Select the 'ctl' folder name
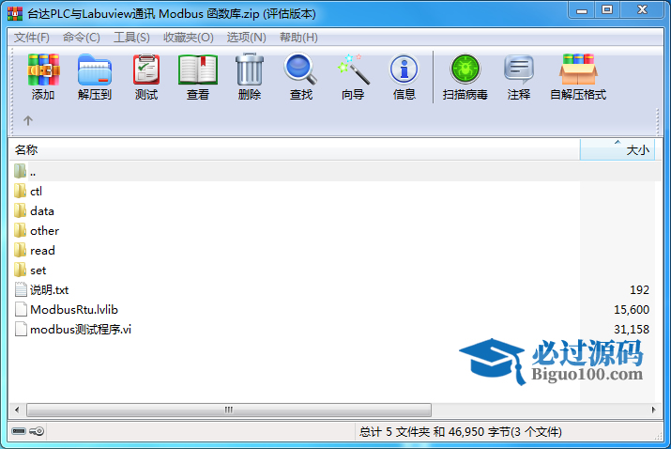 [x=36, y=191]
